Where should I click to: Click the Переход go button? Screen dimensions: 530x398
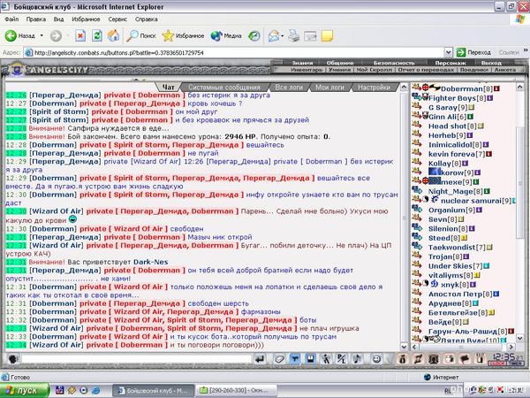coord(473,52)
